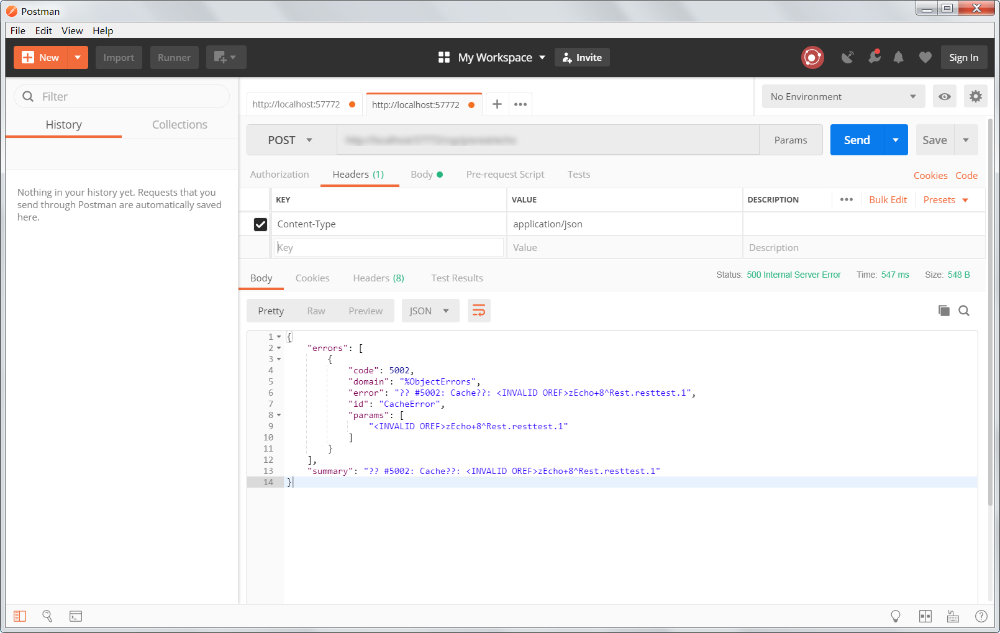Open new window icon button
This screenshot has height=633, width=1000.
coord(226,57)
